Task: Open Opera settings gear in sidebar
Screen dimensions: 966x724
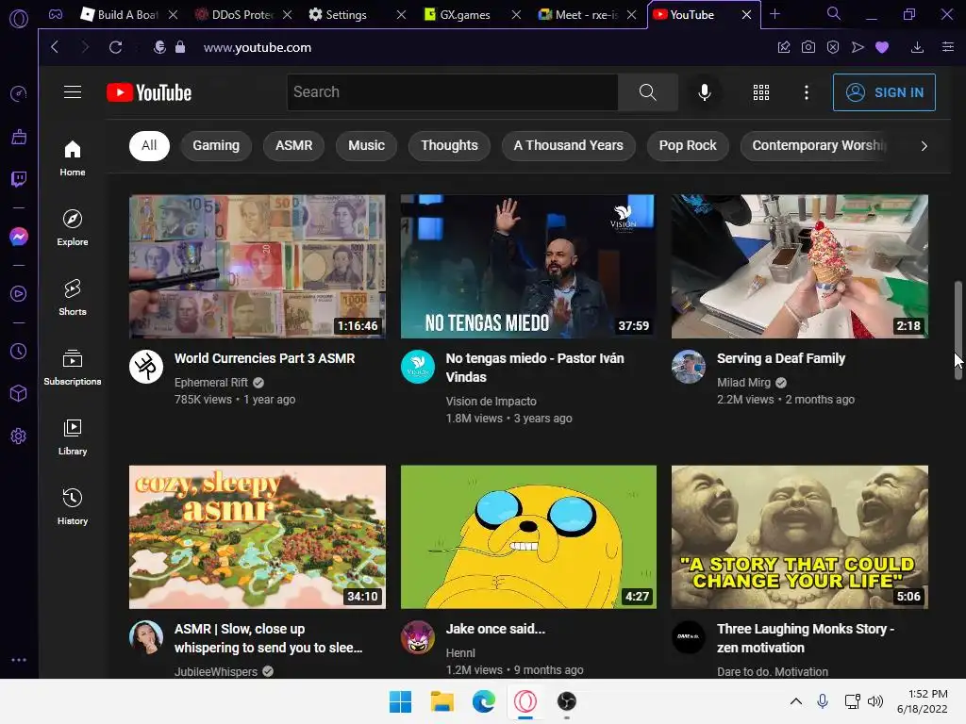Action: coord(19,436)
